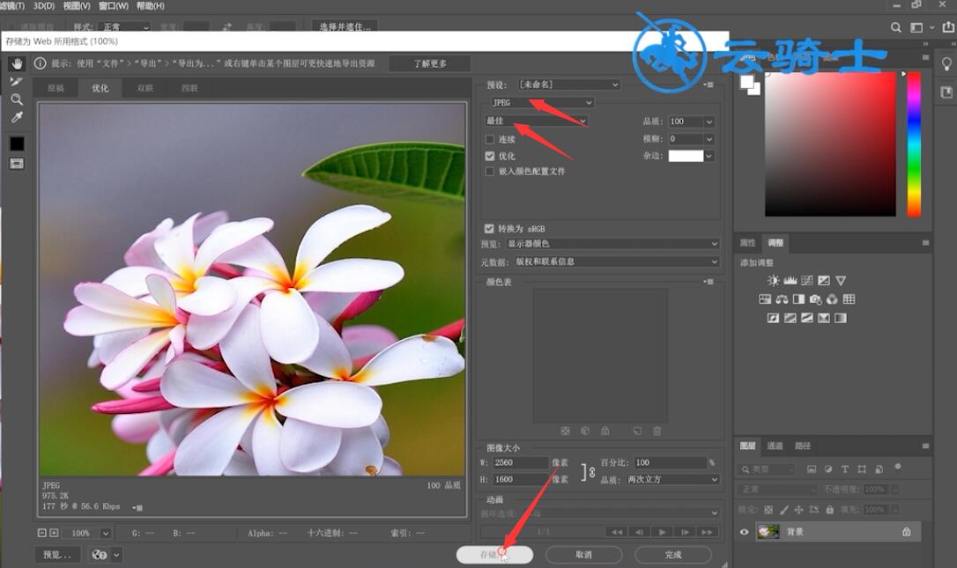957x568 pixels.
Task: Open preview download speed menu icon
Action: tap(138, 507)
